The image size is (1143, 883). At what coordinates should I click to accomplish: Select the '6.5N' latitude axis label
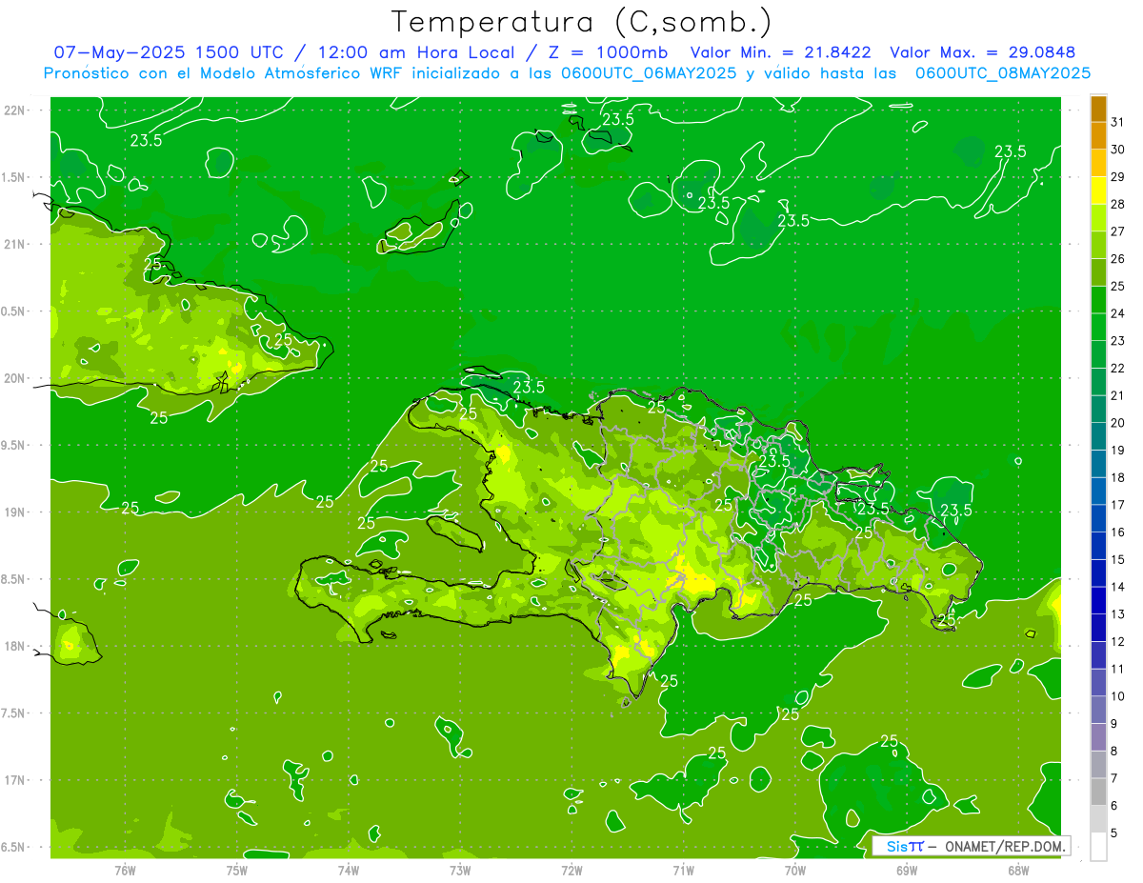[13, 847]
